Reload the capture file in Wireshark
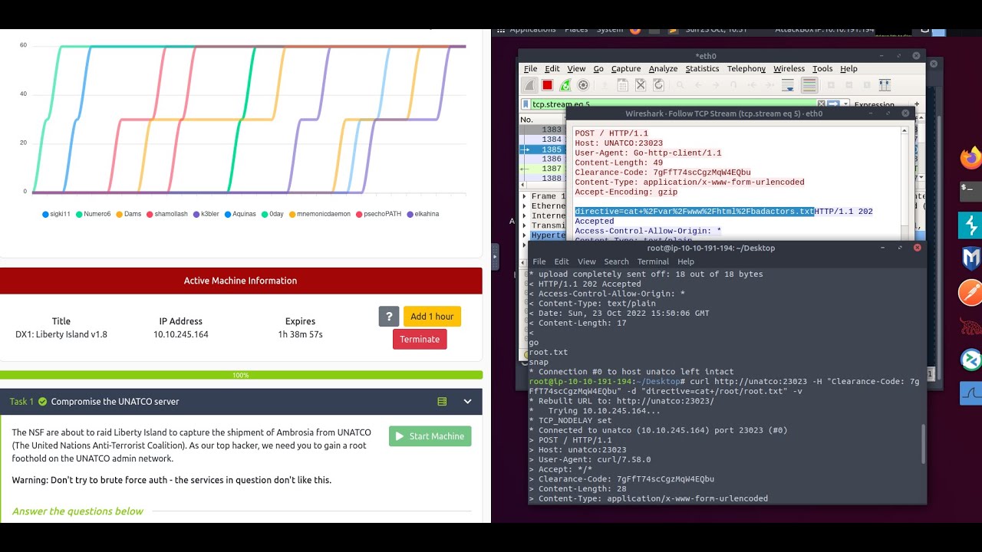982x552 pixels. coord(658,85)
